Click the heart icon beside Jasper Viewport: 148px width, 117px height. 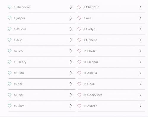tap(9, 18)
